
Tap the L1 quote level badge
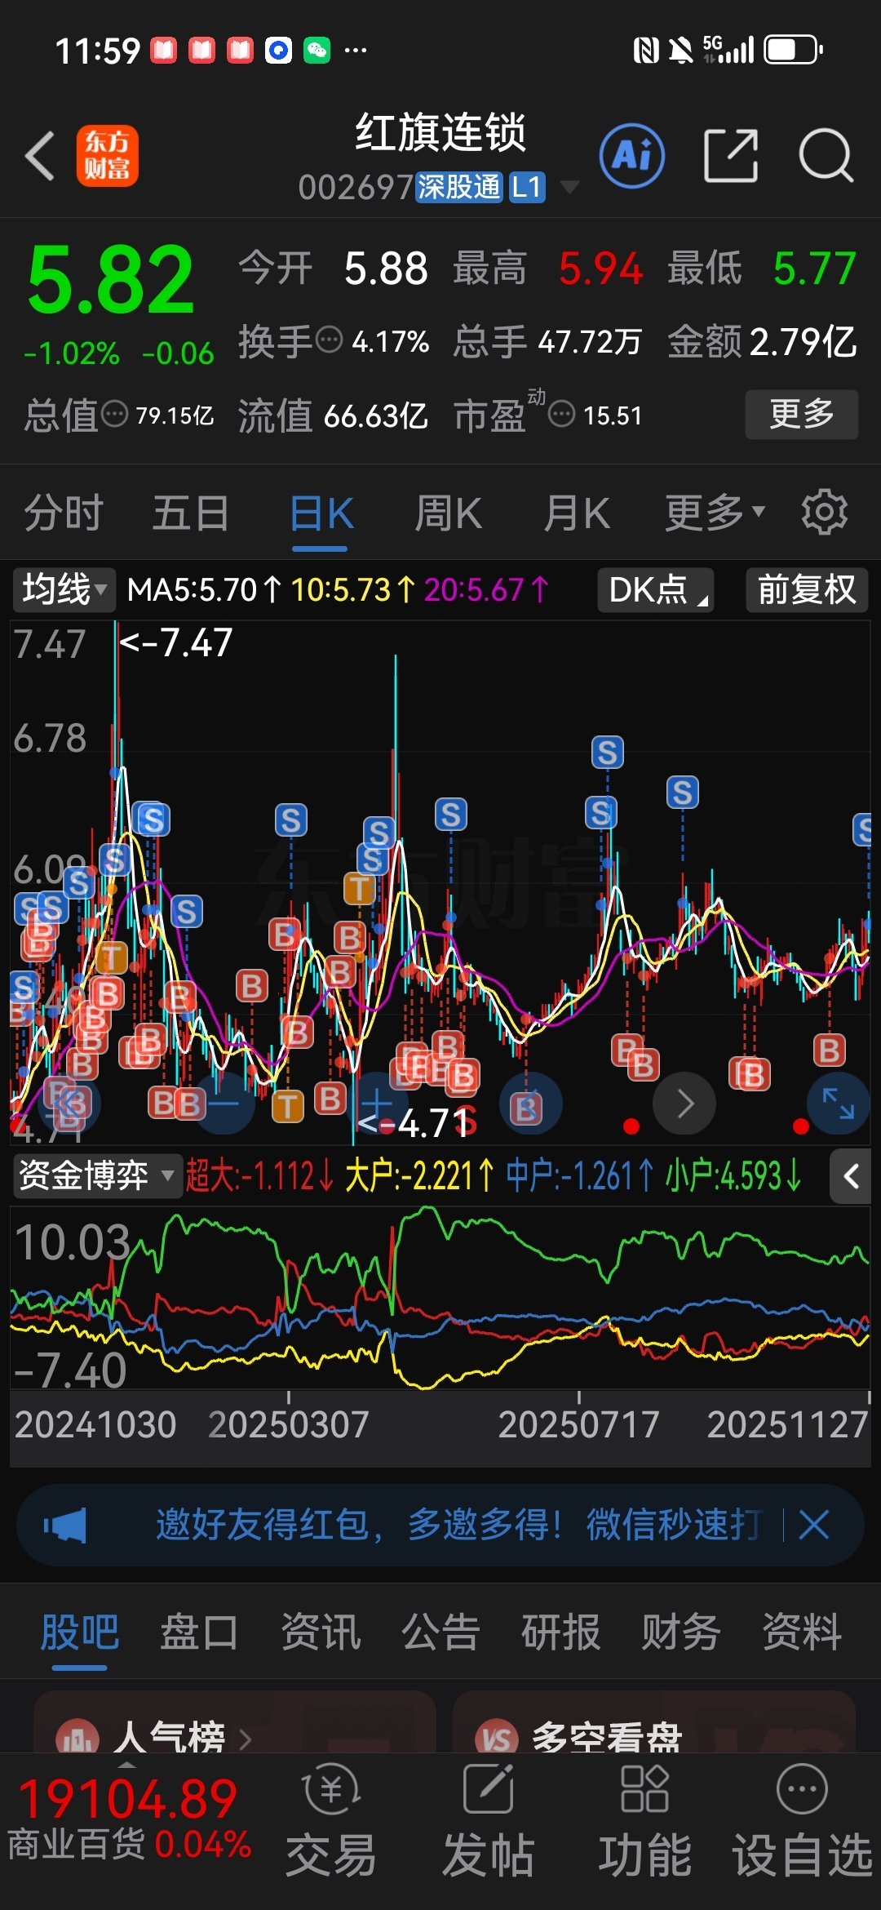point(527,188)
